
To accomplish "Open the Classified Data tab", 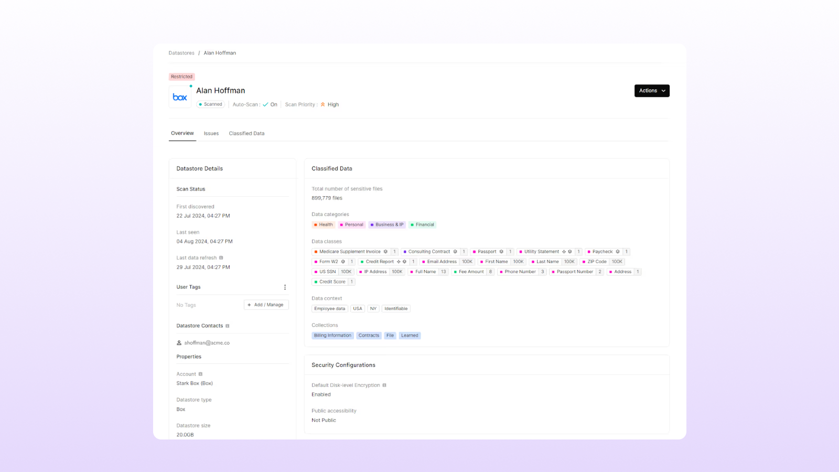I will tap(246, 133).
